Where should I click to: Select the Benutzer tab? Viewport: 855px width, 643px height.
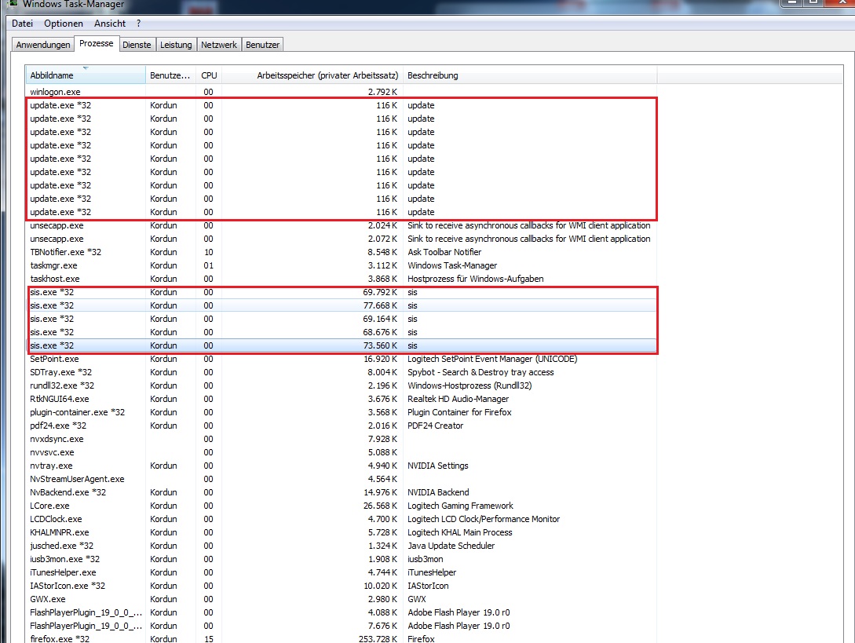pos(262,45)
